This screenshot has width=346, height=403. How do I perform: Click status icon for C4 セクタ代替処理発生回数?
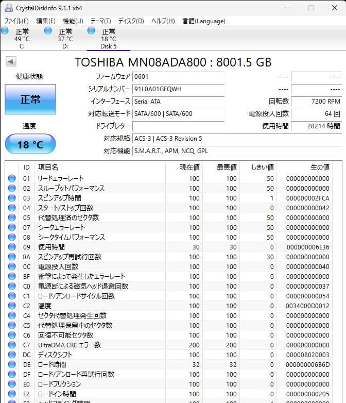12,315
